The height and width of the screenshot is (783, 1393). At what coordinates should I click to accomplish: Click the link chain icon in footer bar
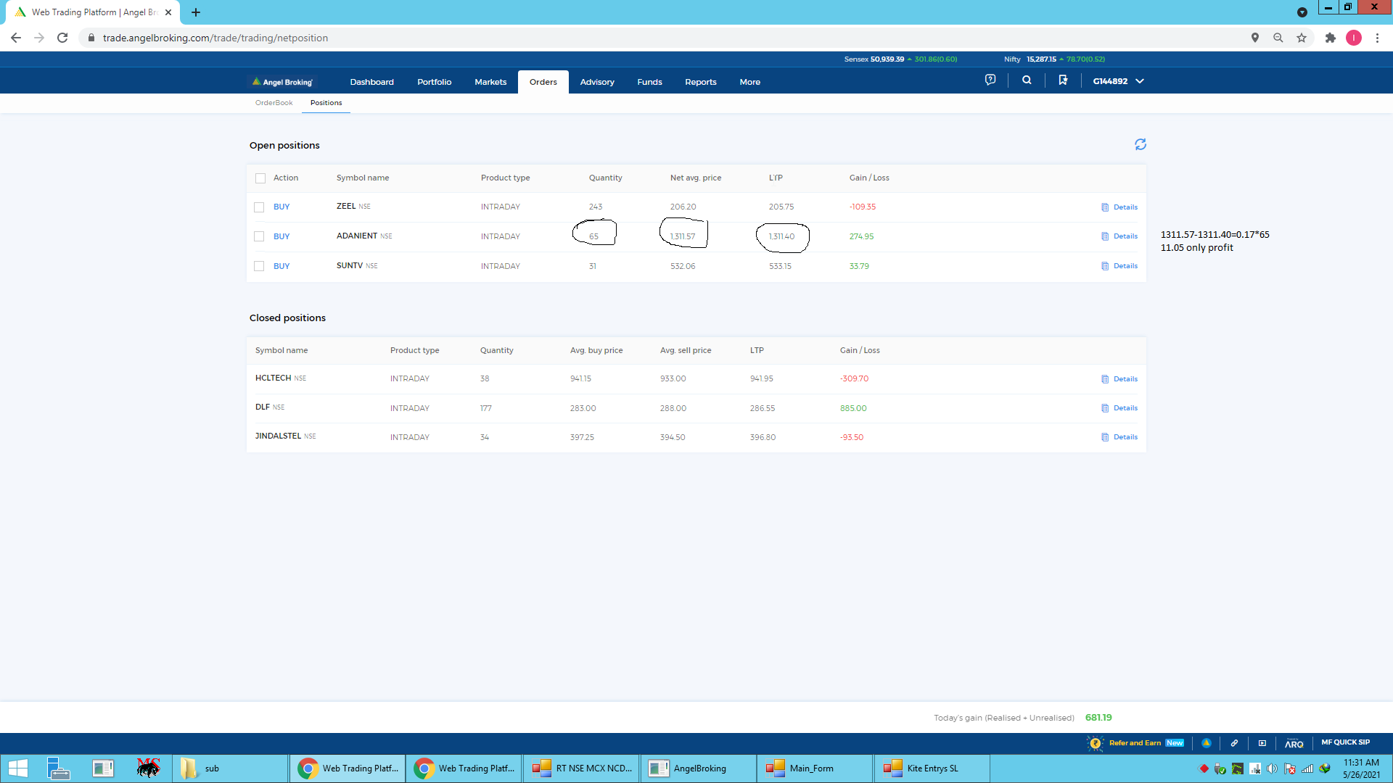coord(1234,743)
